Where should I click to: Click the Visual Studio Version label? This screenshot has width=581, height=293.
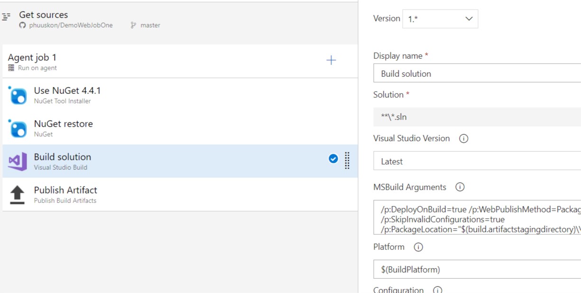[412, 138]
